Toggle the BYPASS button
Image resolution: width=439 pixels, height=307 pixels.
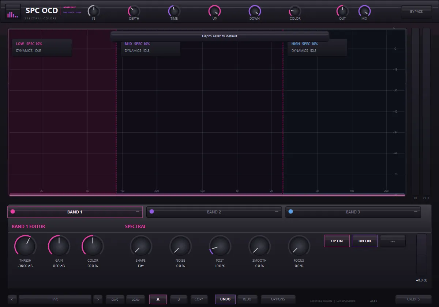416,12
